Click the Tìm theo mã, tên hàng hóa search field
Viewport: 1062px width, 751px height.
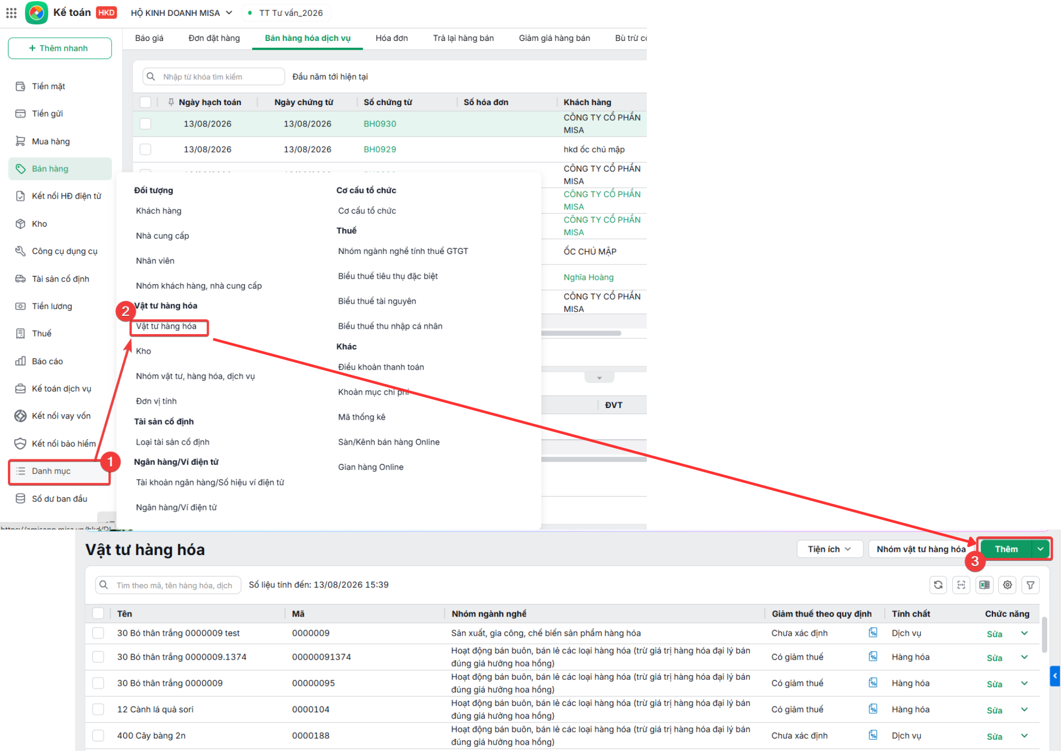point(168,585)
